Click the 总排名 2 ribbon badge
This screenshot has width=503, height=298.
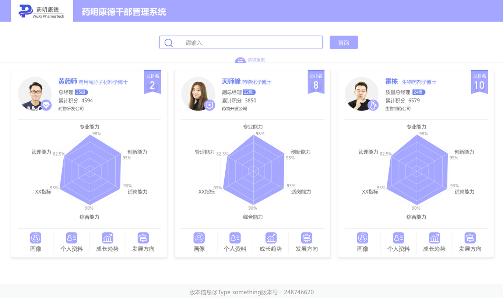pos(152,82)
